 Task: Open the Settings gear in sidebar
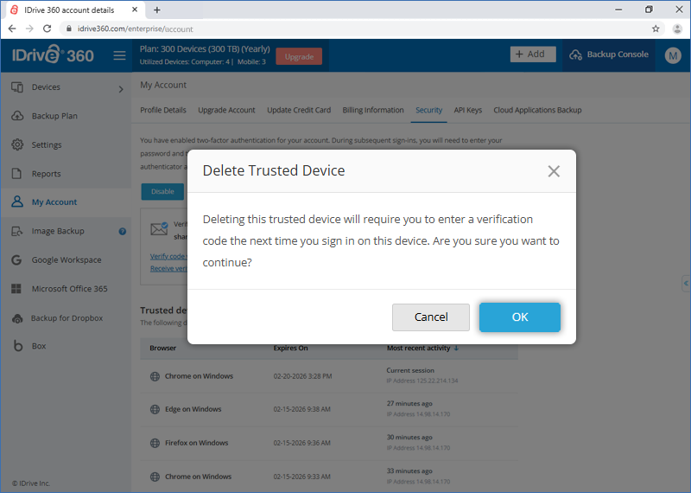(x=17, y=144)
